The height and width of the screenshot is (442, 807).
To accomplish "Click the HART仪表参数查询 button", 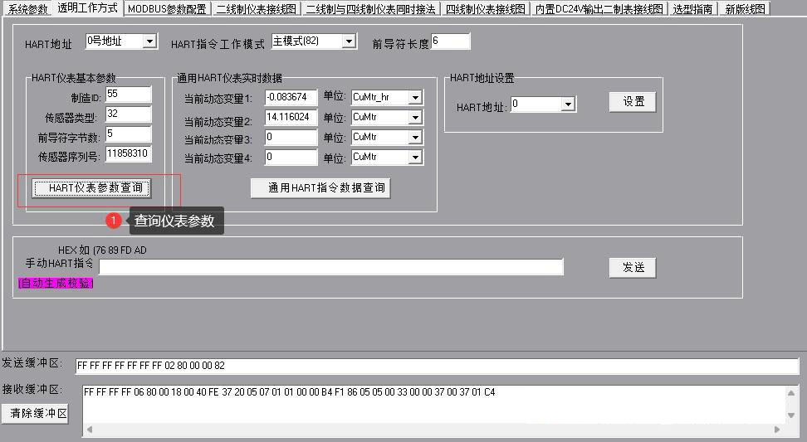I will [91, 188].
